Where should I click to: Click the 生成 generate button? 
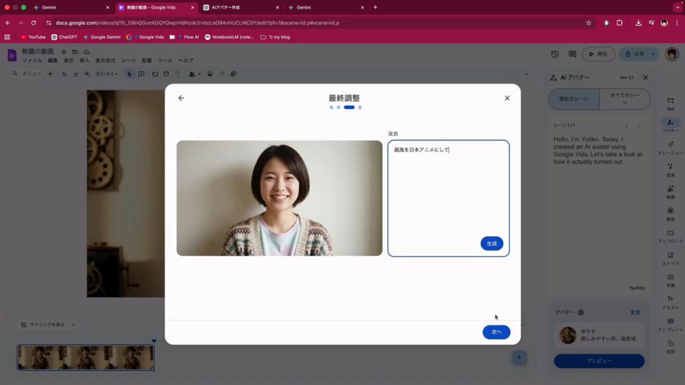click(492, 243)
